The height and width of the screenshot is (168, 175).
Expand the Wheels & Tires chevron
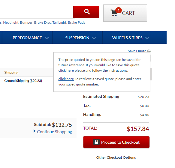147,38
